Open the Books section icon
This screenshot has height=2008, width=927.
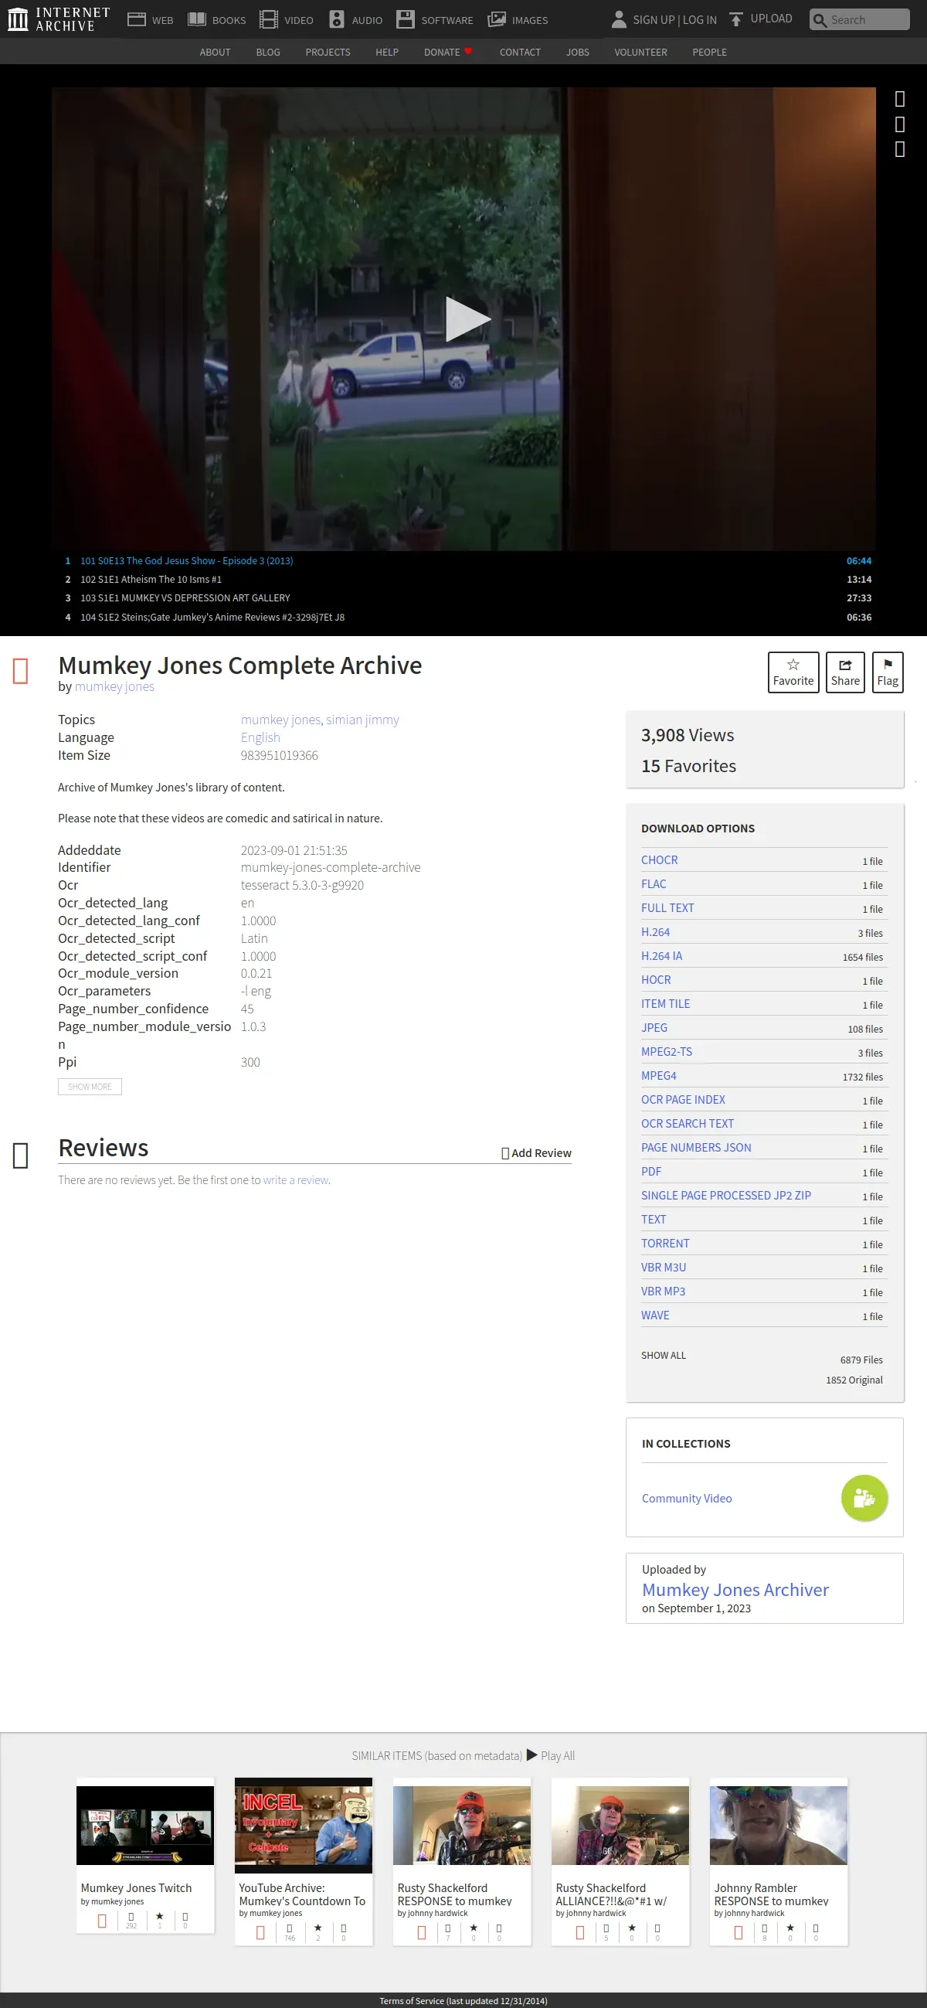(x=197, y=19)
